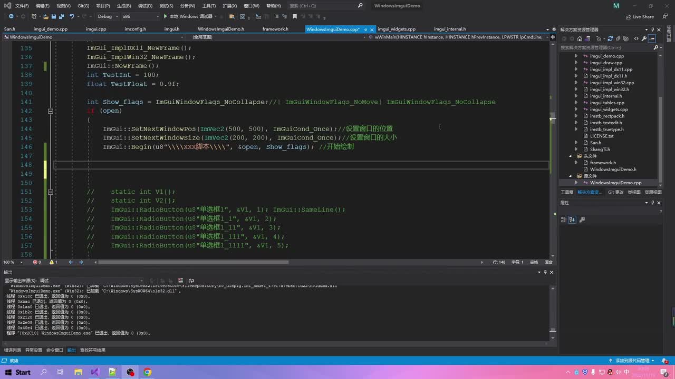
Task: Switch to the imgui_demo.cpp tab
Action: [50, 29]
